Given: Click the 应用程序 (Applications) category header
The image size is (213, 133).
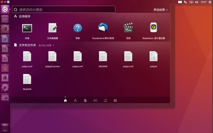Looking at the screenshot, I should pos(24,16).
